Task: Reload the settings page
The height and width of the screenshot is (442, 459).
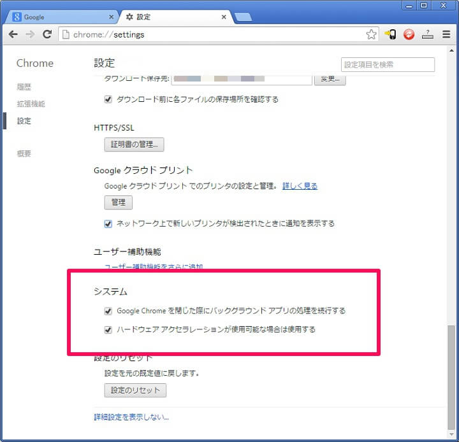Action: tap(47, 34)
